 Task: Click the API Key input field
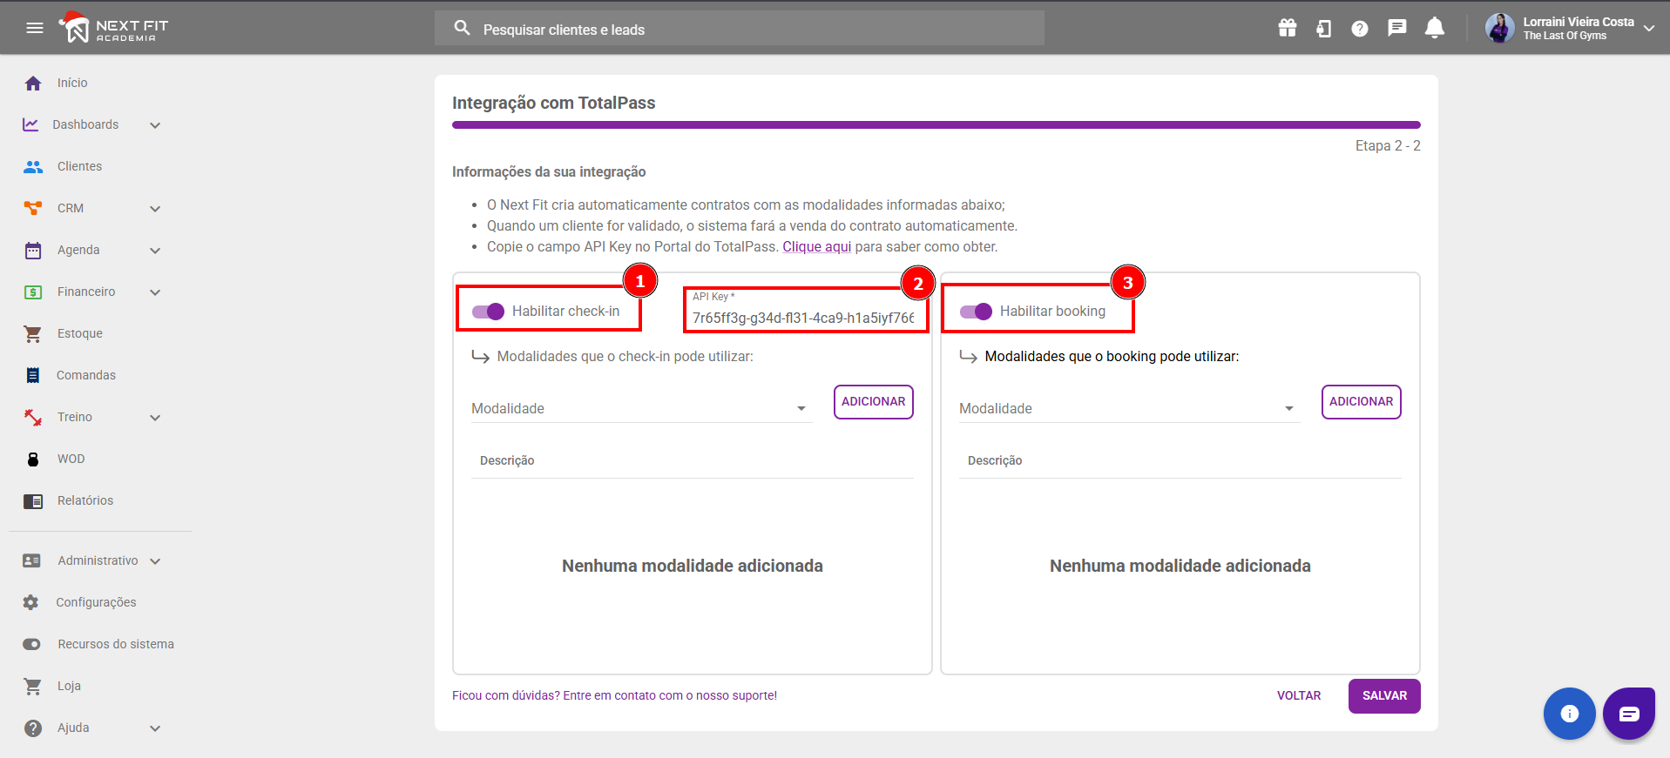803,318
